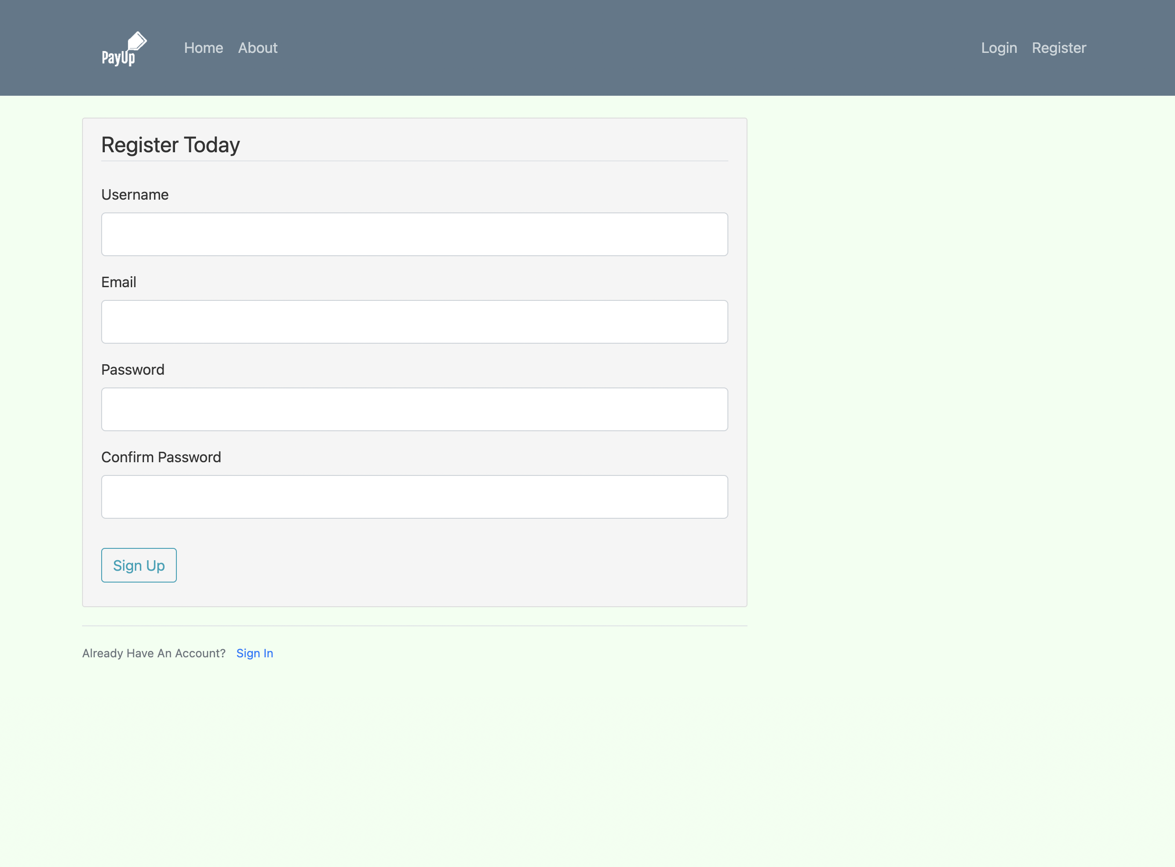
Task: Click inside the Confirm Password input field
Action: click(x=414, y=496)
